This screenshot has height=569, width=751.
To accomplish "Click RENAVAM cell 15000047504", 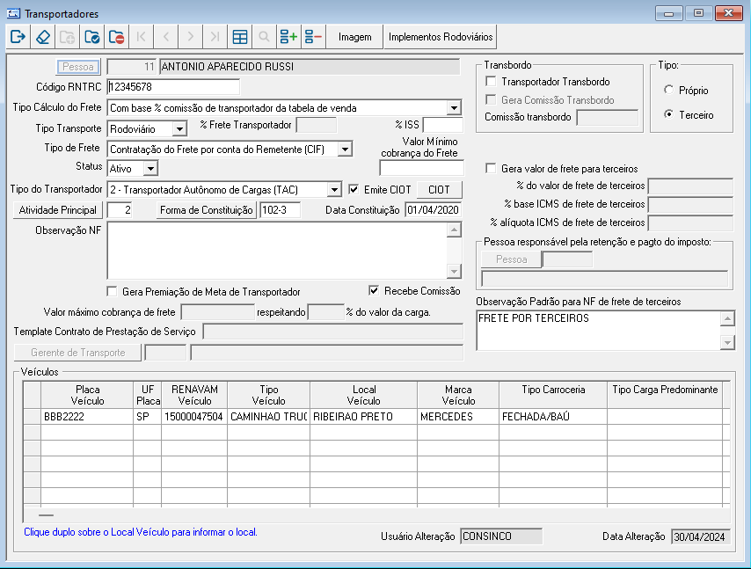I will coord(194,416).
